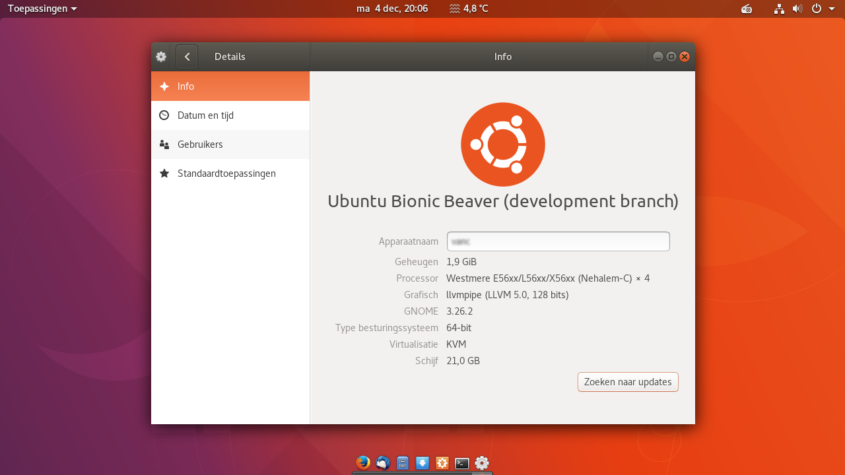Screen dimensions: 845x475
Task: Click the 64-bit OS type value
Action: click(x=459, y=328)
